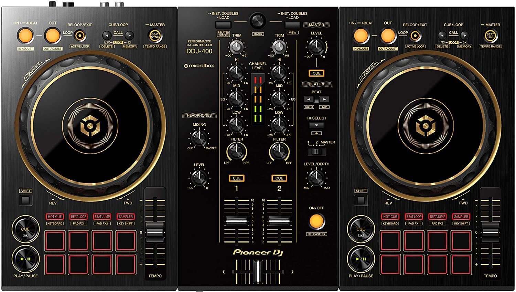The height and width of the screenshot is (292, 516).
Task: Select BEAT JUMP pad mode on left deck
Action: tap(102, 217)
